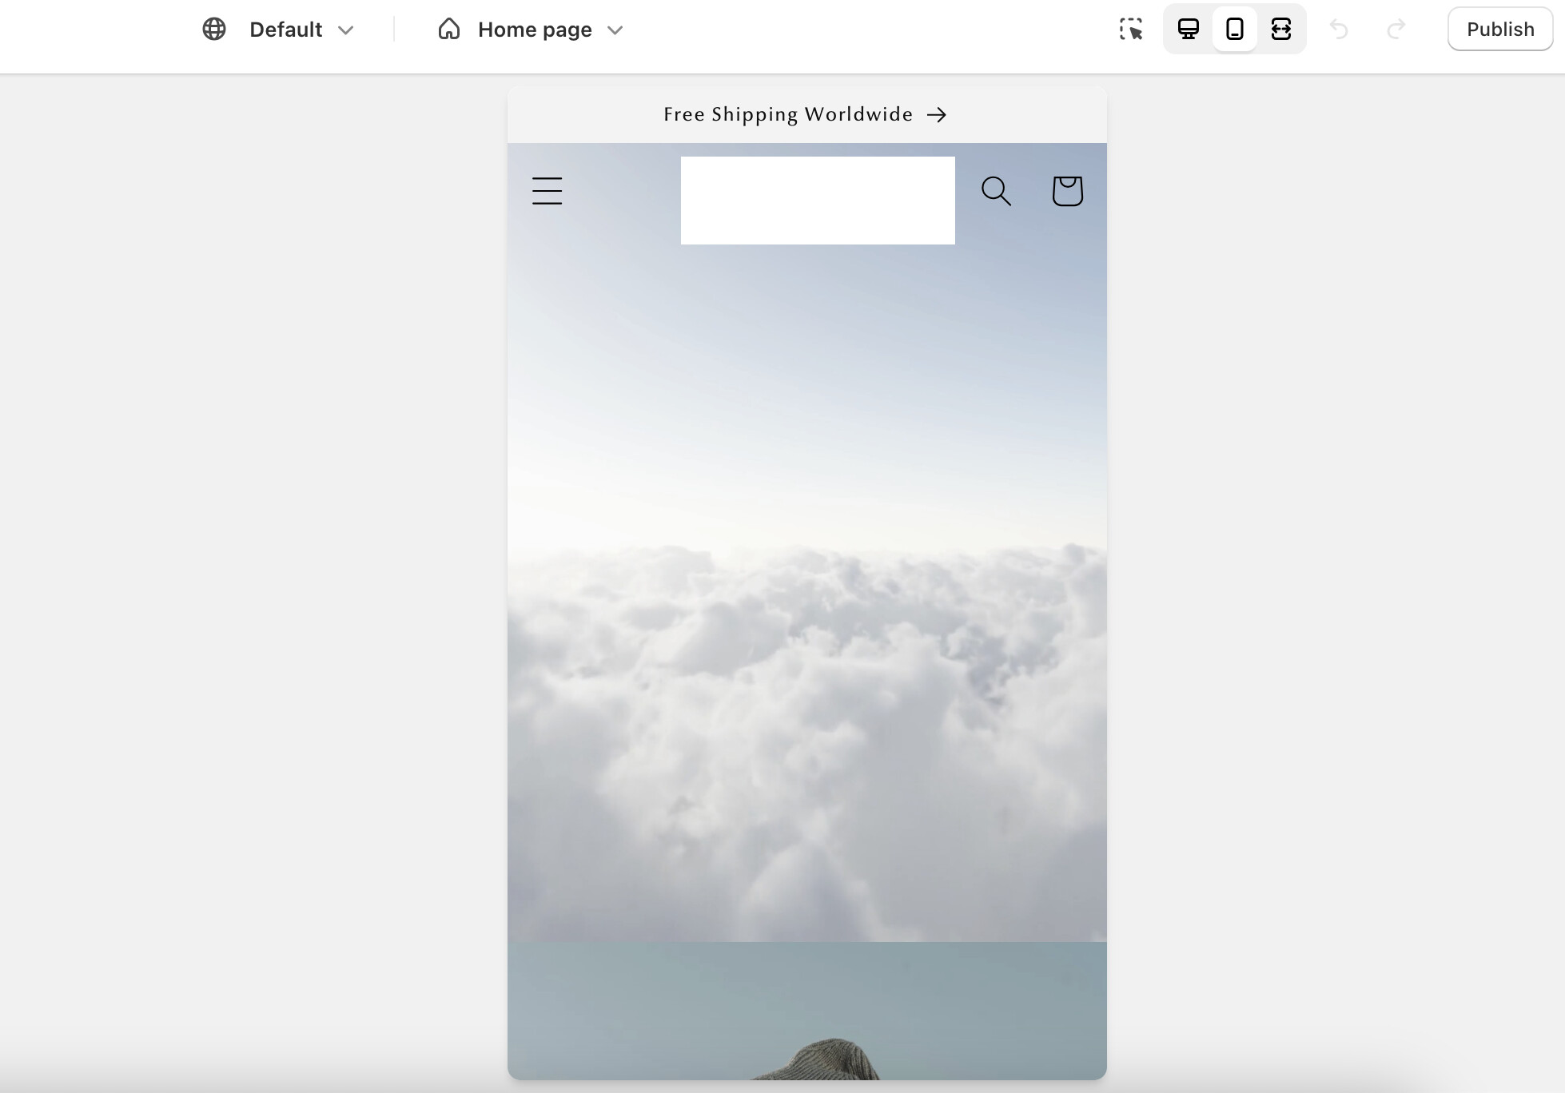Expand the Home page template selector
This screenshot has width=1565, height=1093.
coord(550,30)
